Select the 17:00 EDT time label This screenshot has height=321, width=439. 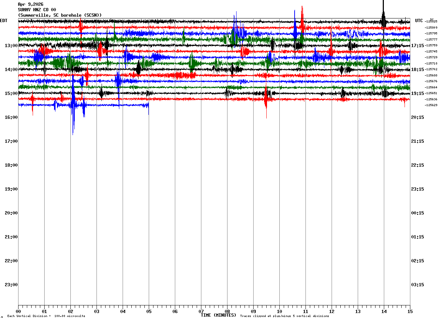coord(11,141)
